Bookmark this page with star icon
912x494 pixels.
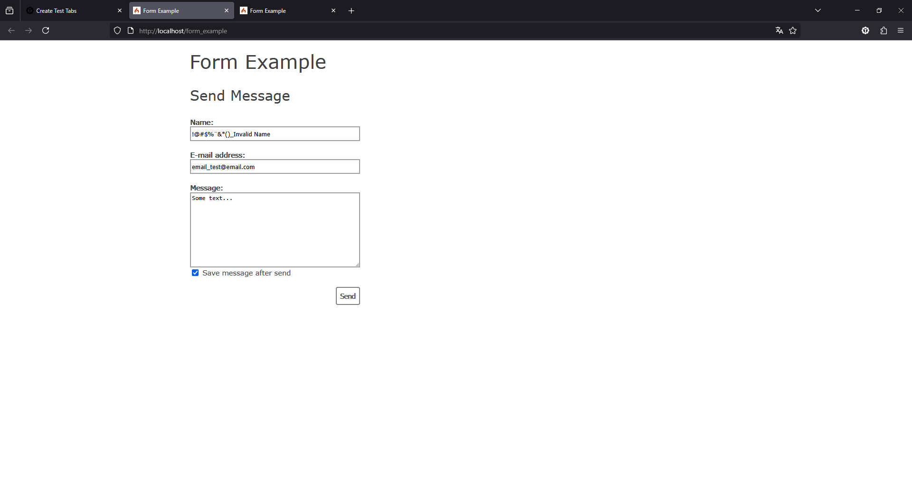pos(793,30)
